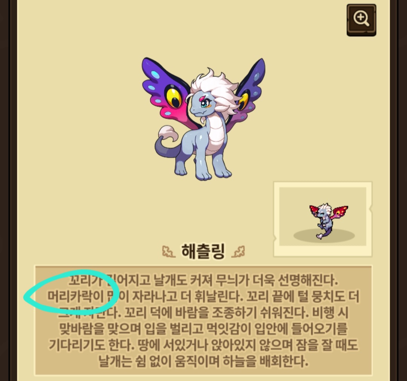Open the magnifier zoom icon
The height and width of the screenshot is (381, 407).
click(x=361, y=20)
